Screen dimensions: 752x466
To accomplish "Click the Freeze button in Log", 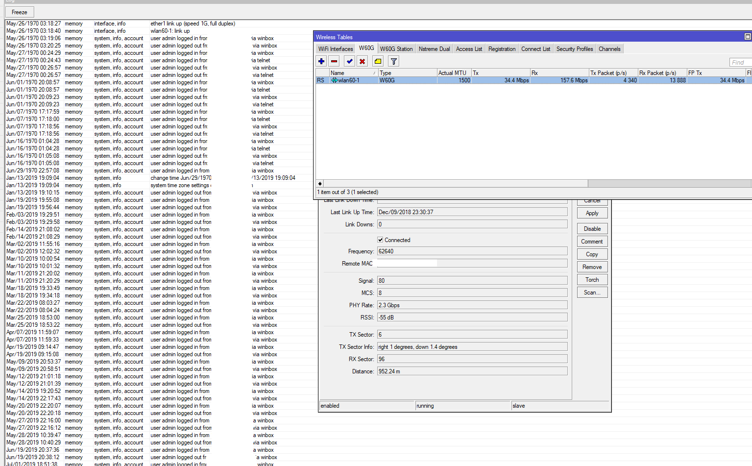I will [20, 12].
